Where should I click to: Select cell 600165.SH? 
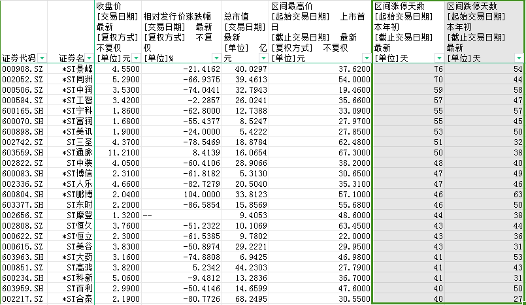(24, 110)
